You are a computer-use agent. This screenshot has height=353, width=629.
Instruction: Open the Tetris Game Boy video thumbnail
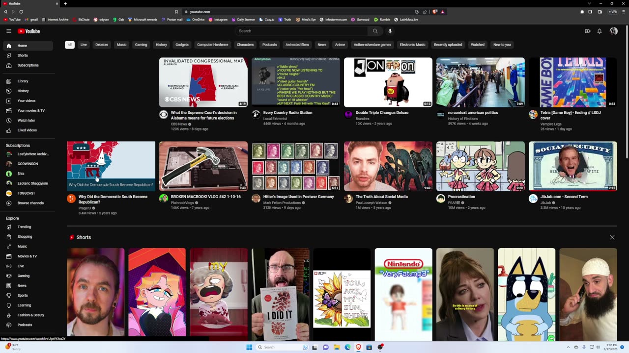coord(573,82)
